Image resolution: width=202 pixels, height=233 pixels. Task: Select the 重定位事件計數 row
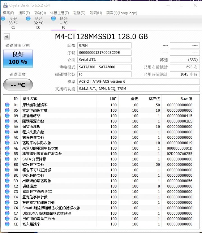99,197
